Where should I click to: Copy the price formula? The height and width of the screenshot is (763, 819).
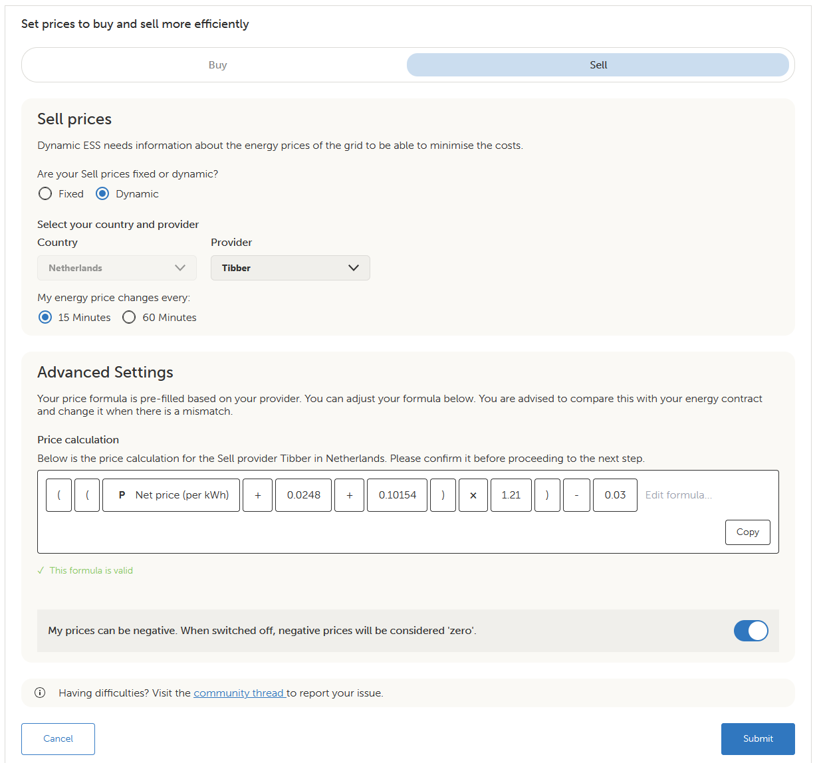[x=748, y=532]
